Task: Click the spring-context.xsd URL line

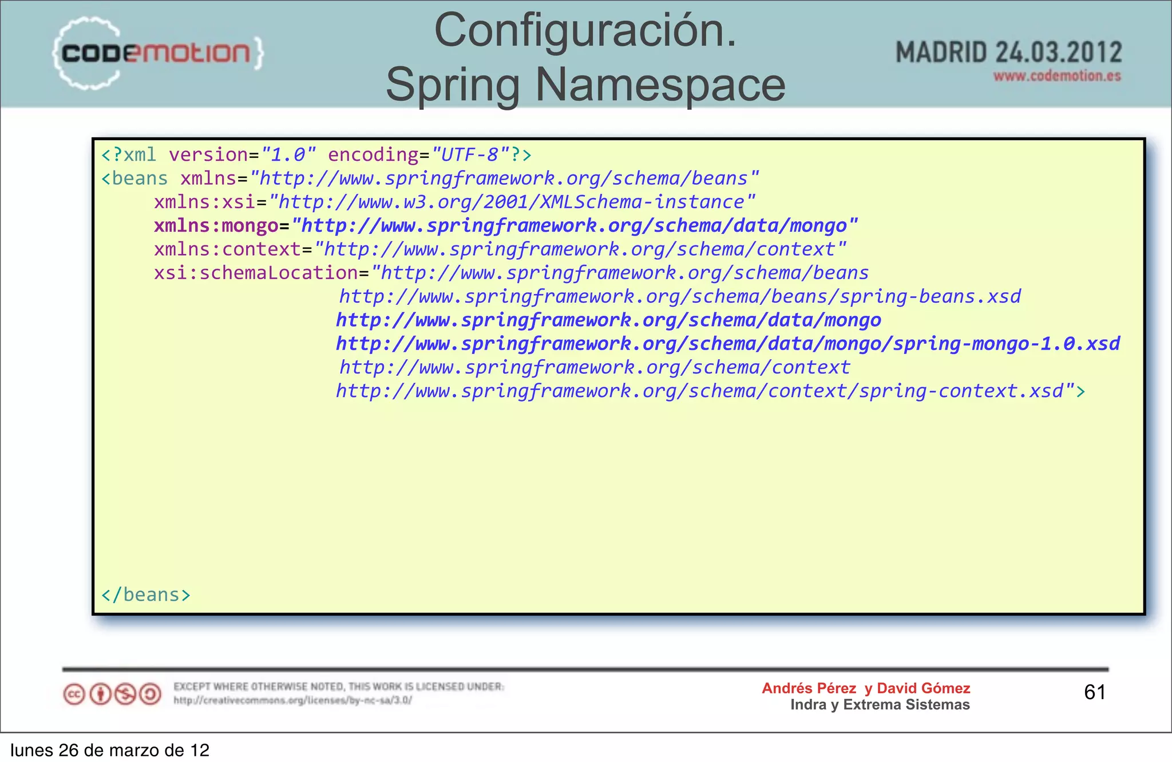Action: [x=710, y=391]
